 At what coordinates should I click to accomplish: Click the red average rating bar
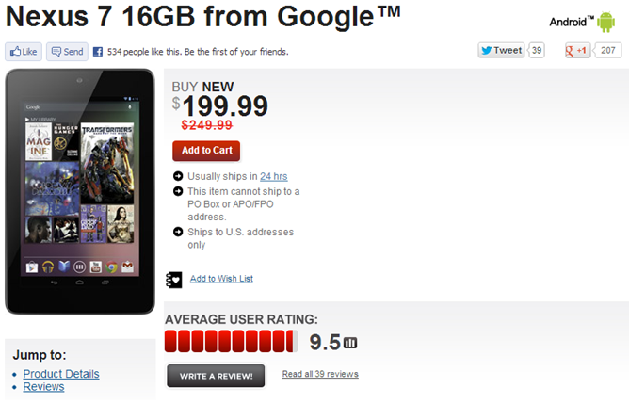[232, 341]
